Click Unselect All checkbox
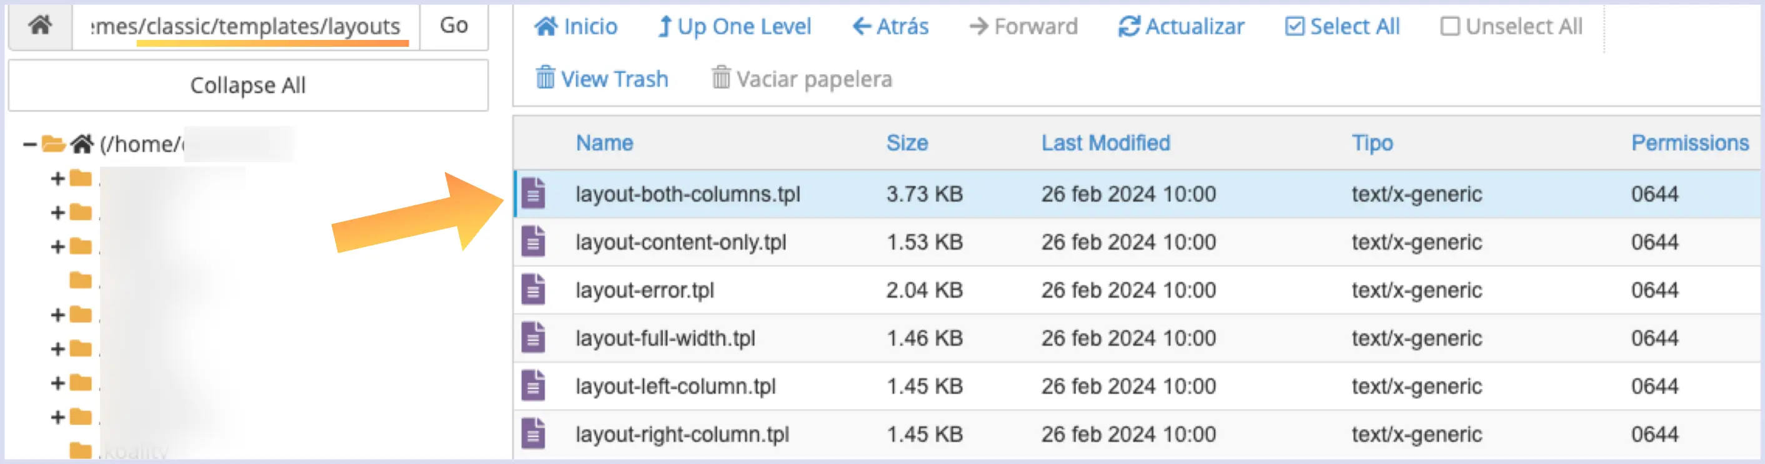 (1450, 27)
